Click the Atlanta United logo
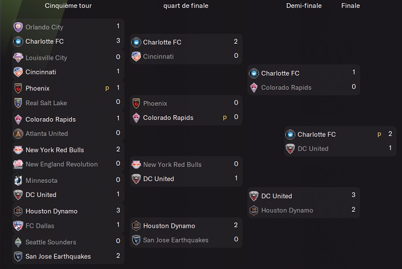The image size is (402, 269). pyautogui.click(x=18, y=134)
